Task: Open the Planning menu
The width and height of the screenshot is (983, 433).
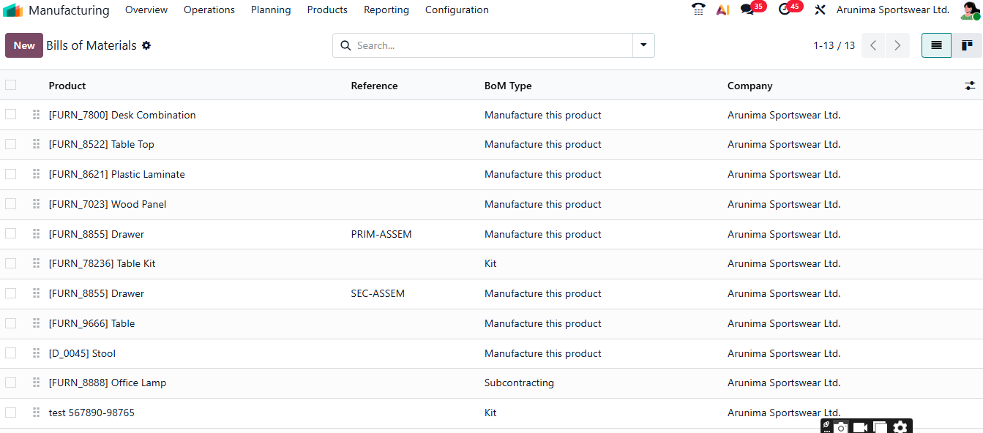Action: pyautogui.click(x=270, y=10)
